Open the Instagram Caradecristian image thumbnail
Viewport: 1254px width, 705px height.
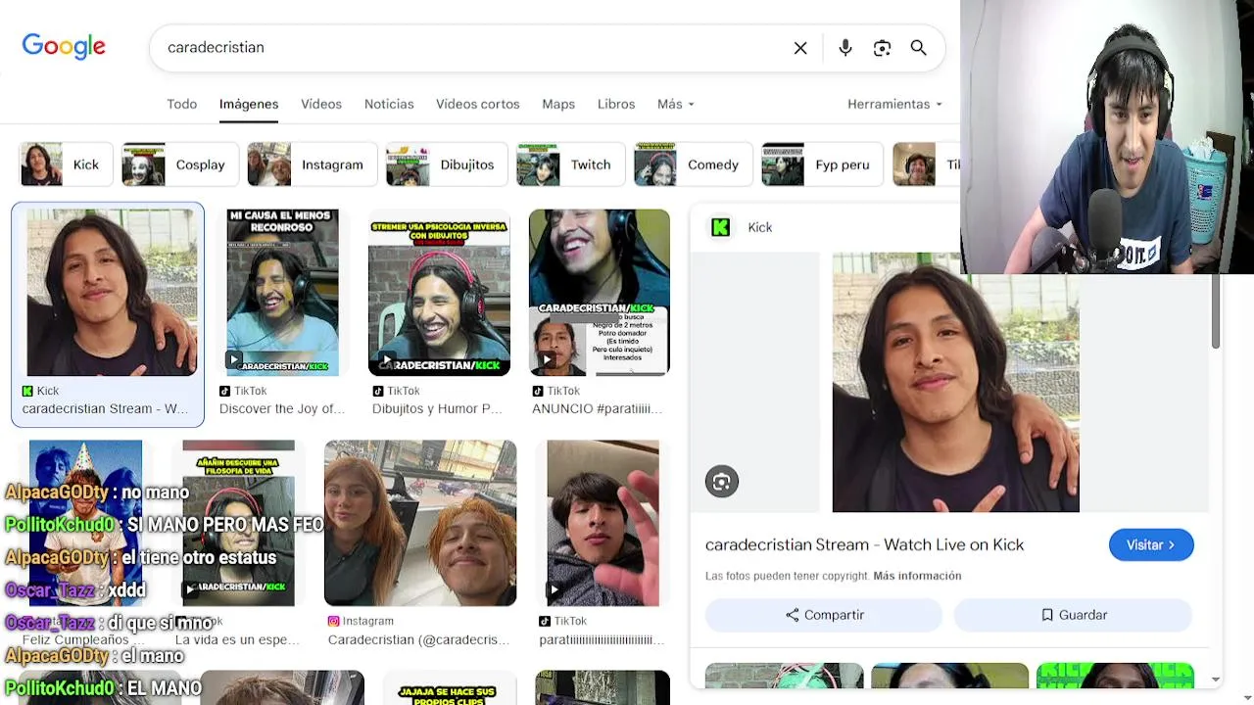click(420, 523)
